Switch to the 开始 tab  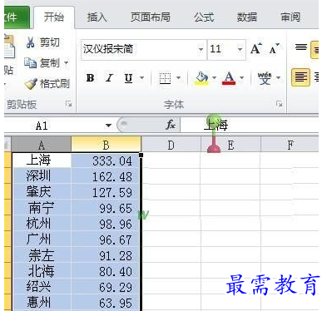(54, 17)
